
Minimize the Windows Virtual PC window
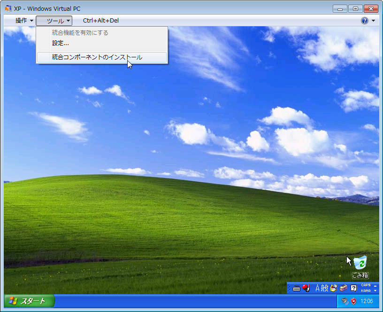[x=340, y=9]
